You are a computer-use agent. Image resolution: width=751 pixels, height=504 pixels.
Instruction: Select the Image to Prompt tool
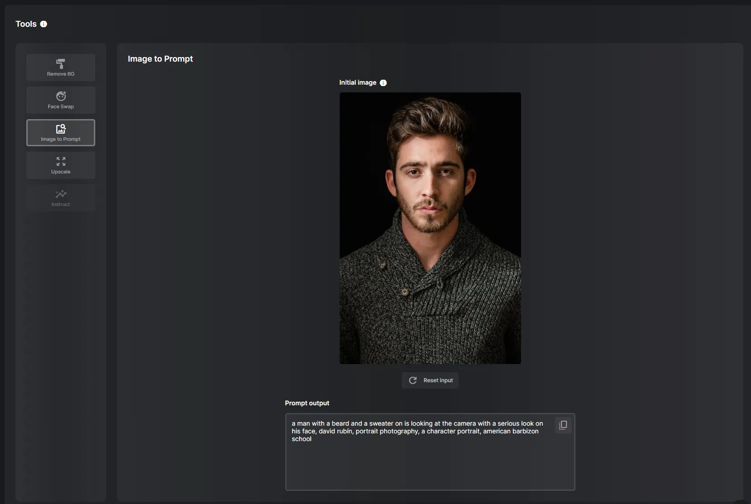click(61, 133)
